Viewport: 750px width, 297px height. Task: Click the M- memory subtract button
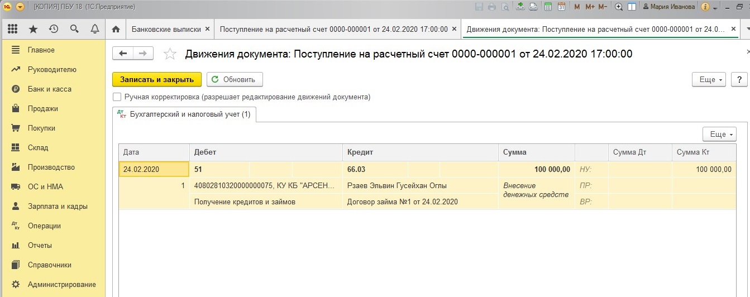click(603, 7)
